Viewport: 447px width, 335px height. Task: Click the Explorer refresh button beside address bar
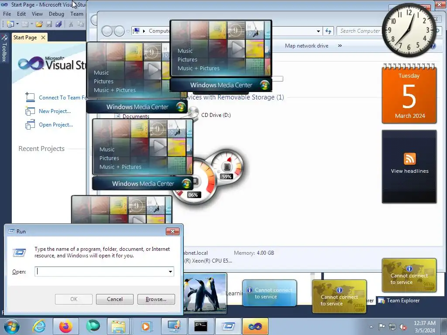click(x=328, y=31)
